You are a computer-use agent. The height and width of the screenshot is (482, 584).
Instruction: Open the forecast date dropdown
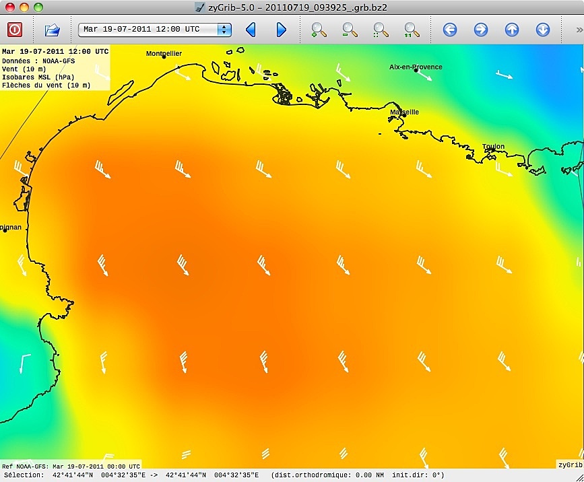[x=154, y=30]
